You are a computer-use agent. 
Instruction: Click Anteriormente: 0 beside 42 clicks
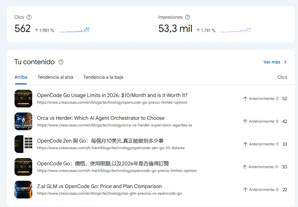264,121
